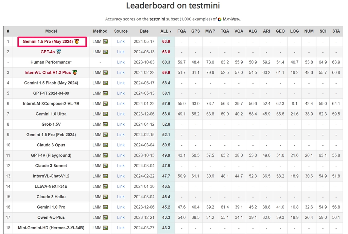348x234 pixels.
Task: Click the ALG column header
Action: coord(253,31)
